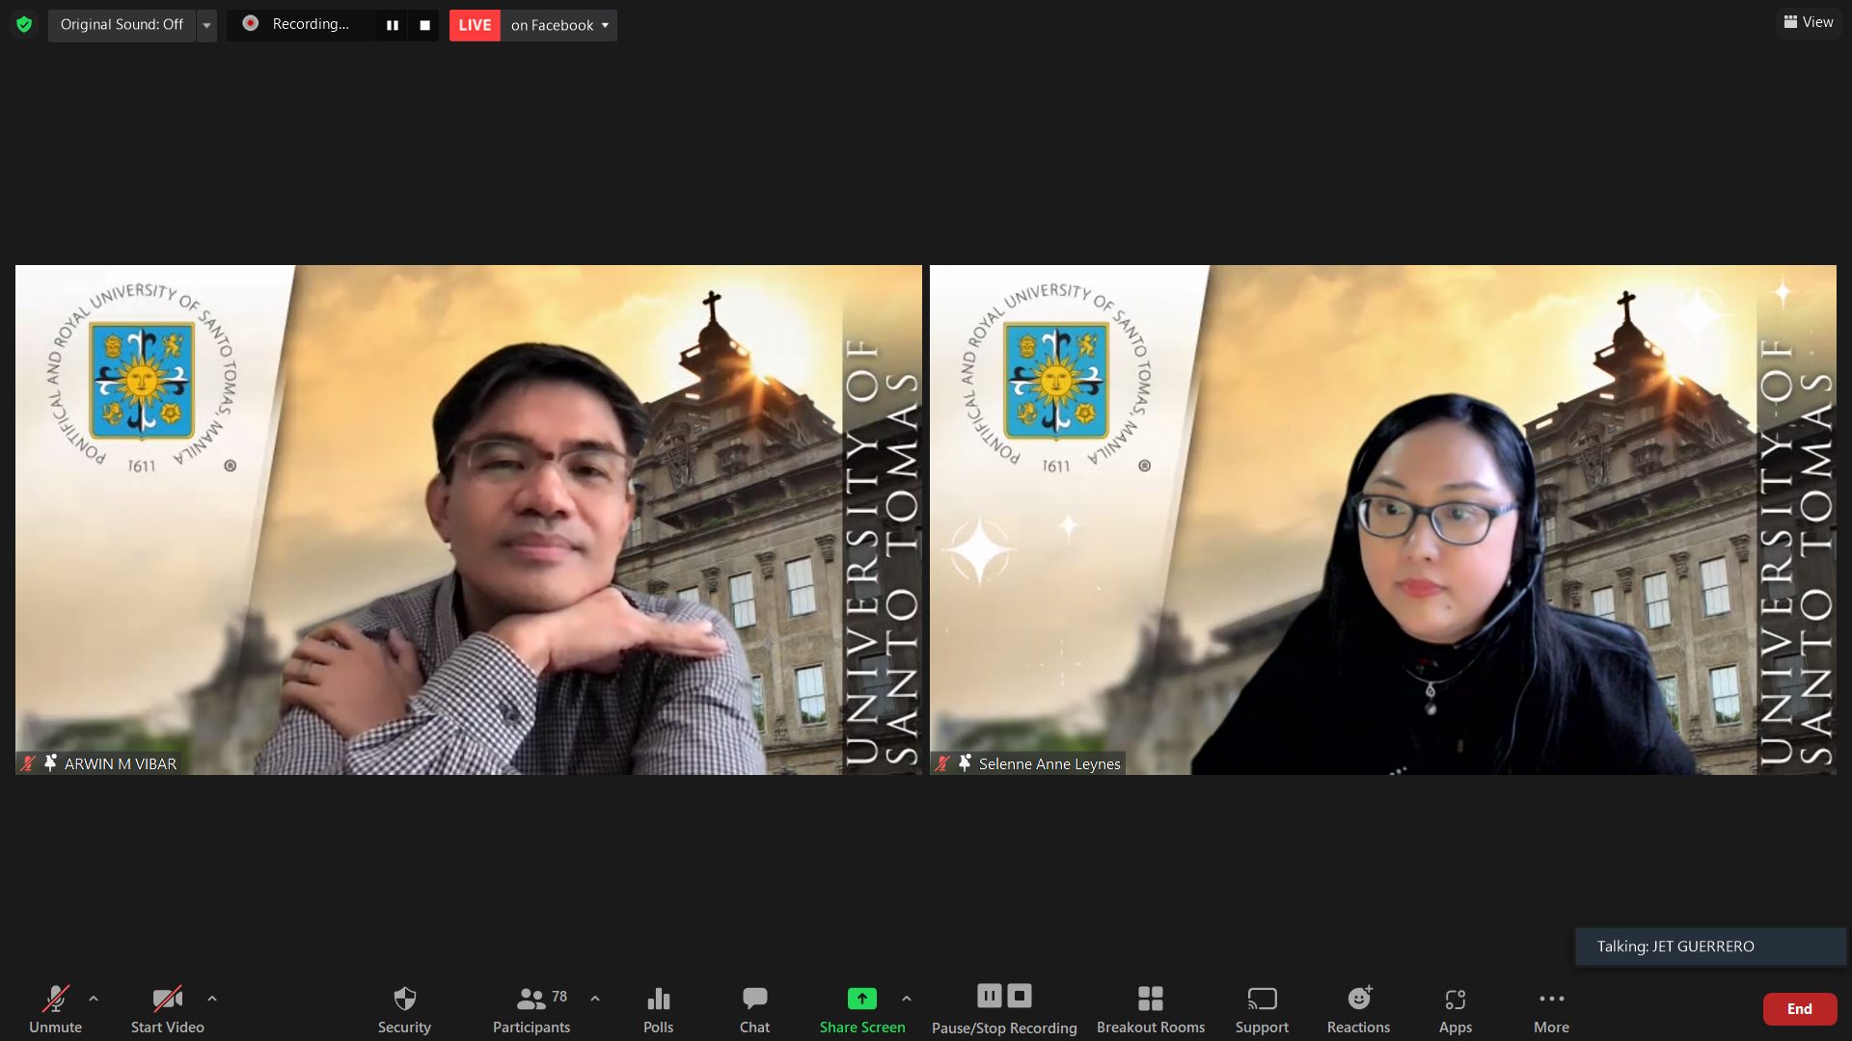Open the Security shield options
Viewport: 1852px width, 1041px height.
(x=404, y=1008)
